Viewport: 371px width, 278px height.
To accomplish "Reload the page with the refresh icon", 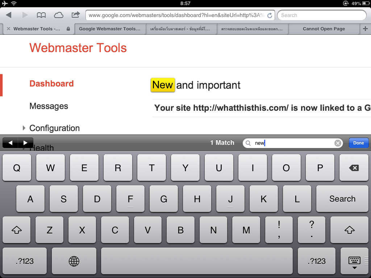I will pyautogui.click(x=269, y=15).
